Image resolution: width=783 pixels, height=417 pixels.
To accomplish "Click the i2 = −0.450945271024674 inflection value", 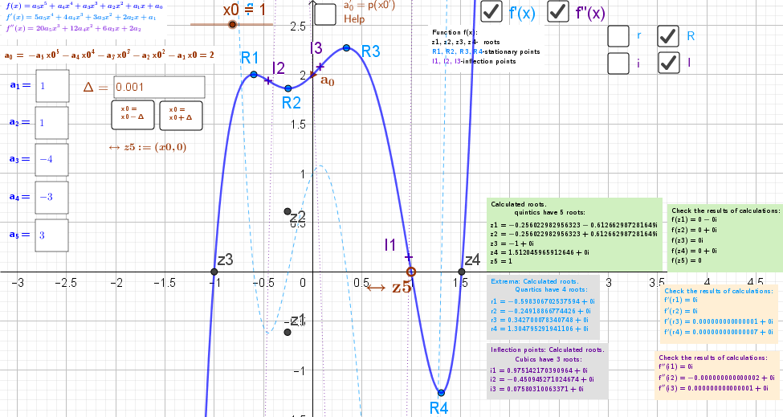I will tap(542, 379).
